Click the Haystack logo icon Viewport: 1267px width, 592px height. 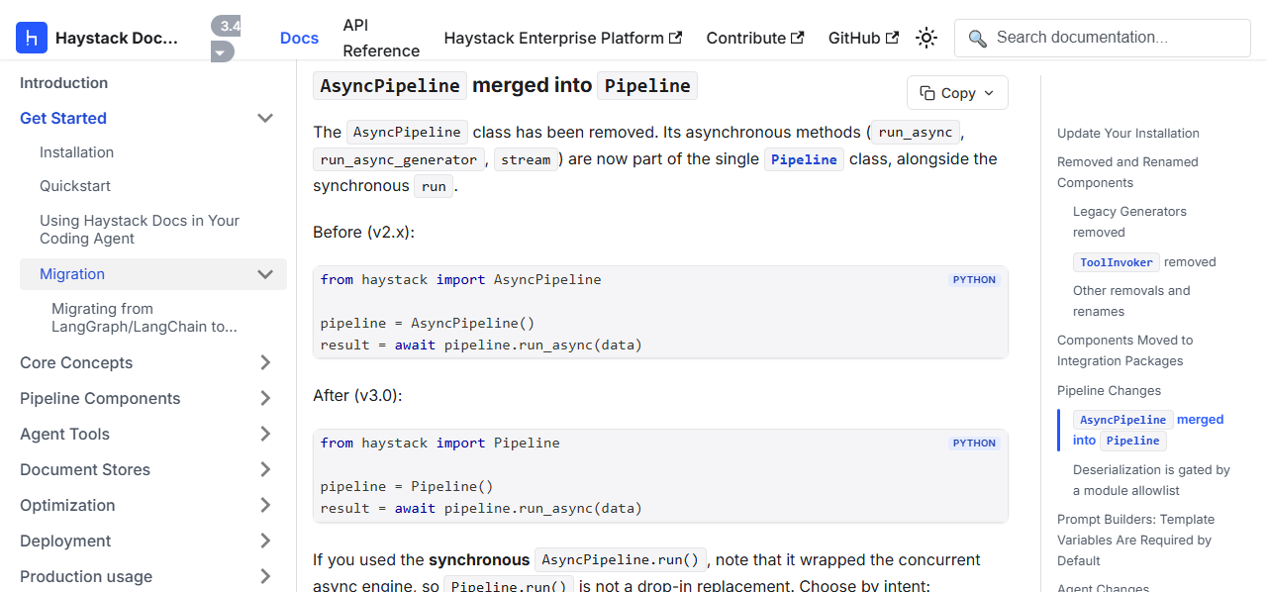(x=32, y=38)
